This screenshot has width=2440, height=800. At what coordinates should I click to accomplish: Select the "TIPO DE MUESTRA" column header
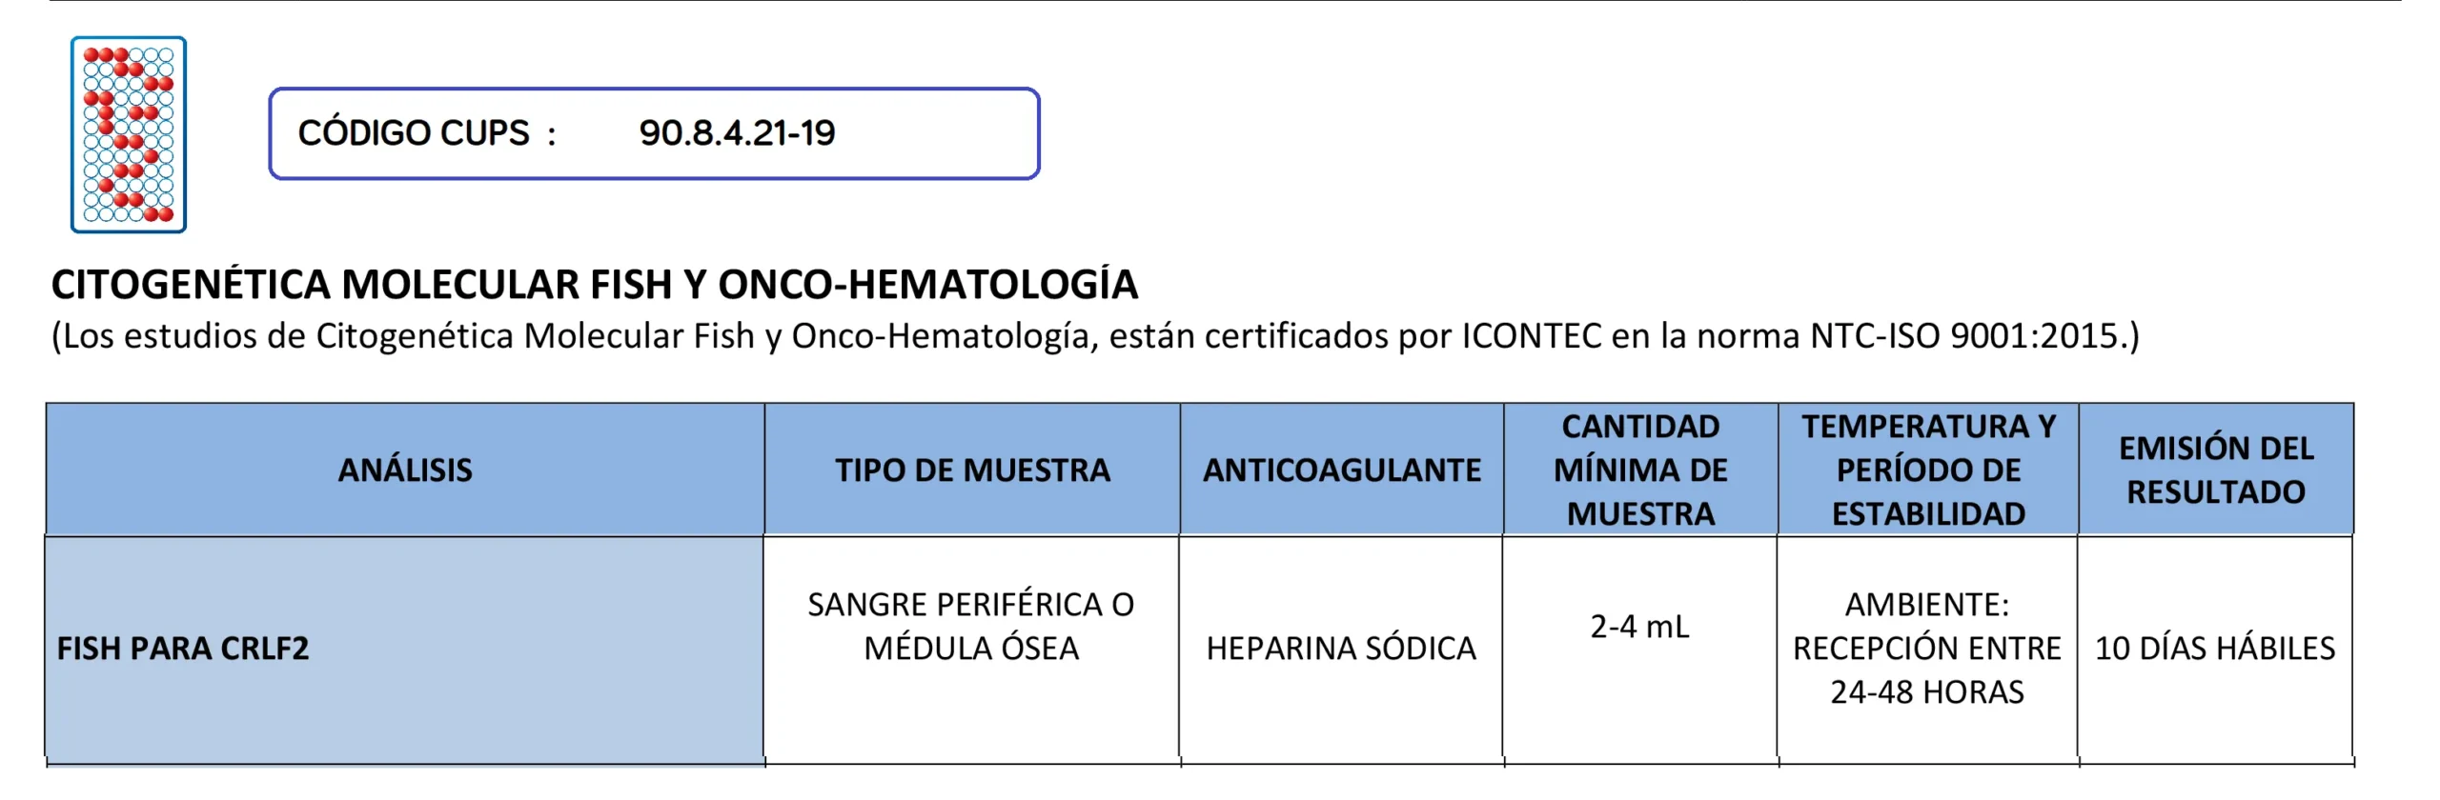click(972, 470)
